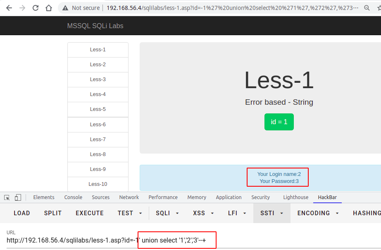Image resolution: width=381 pixels, height=250 pixels.
Task: Click the HackBar URL input field
Action: 194,240
